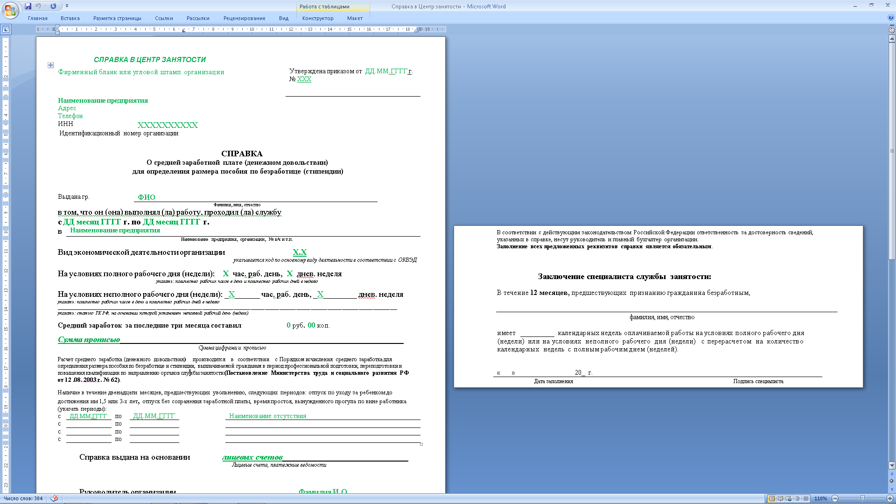Viewport: 896px width, 504px height.
Task: Click the round Office button
Action: [10, 10]
